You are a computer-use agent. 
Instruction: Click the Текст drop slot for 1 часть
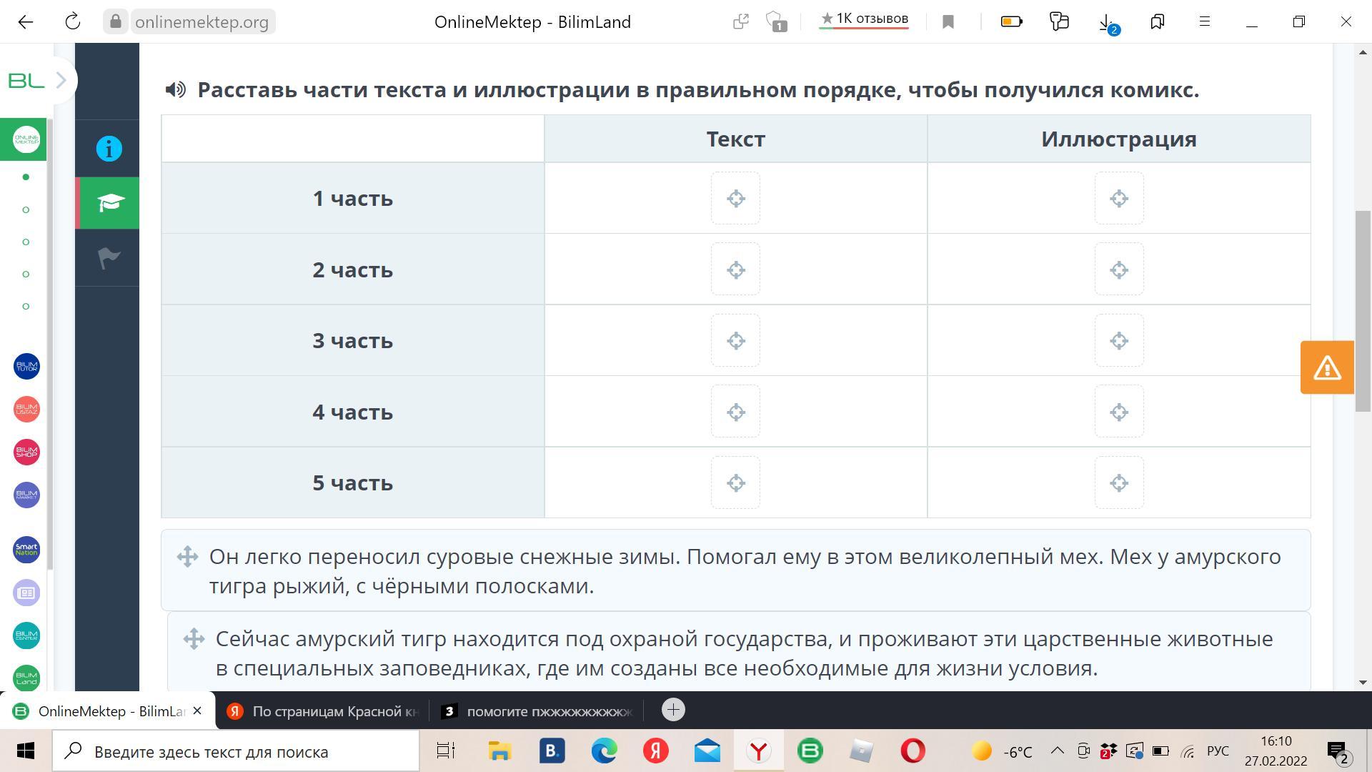(x=735, y=198)
